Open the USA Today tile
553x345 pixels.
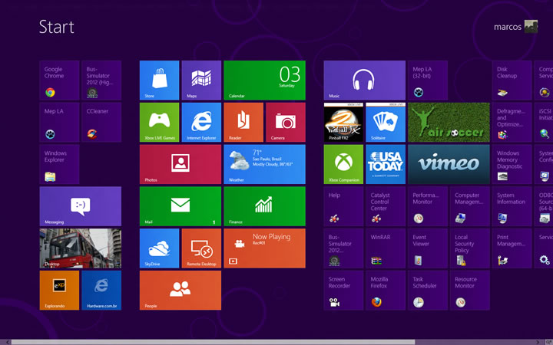pyautogui.click(x=386, y=164)
